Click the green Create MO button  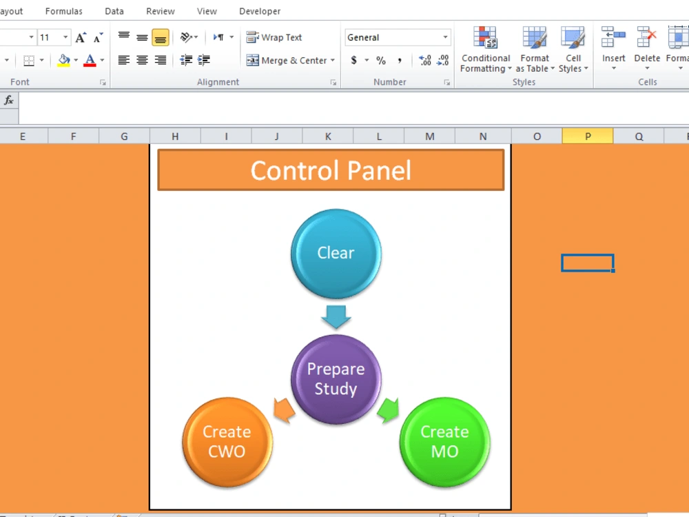pos(444,442)
